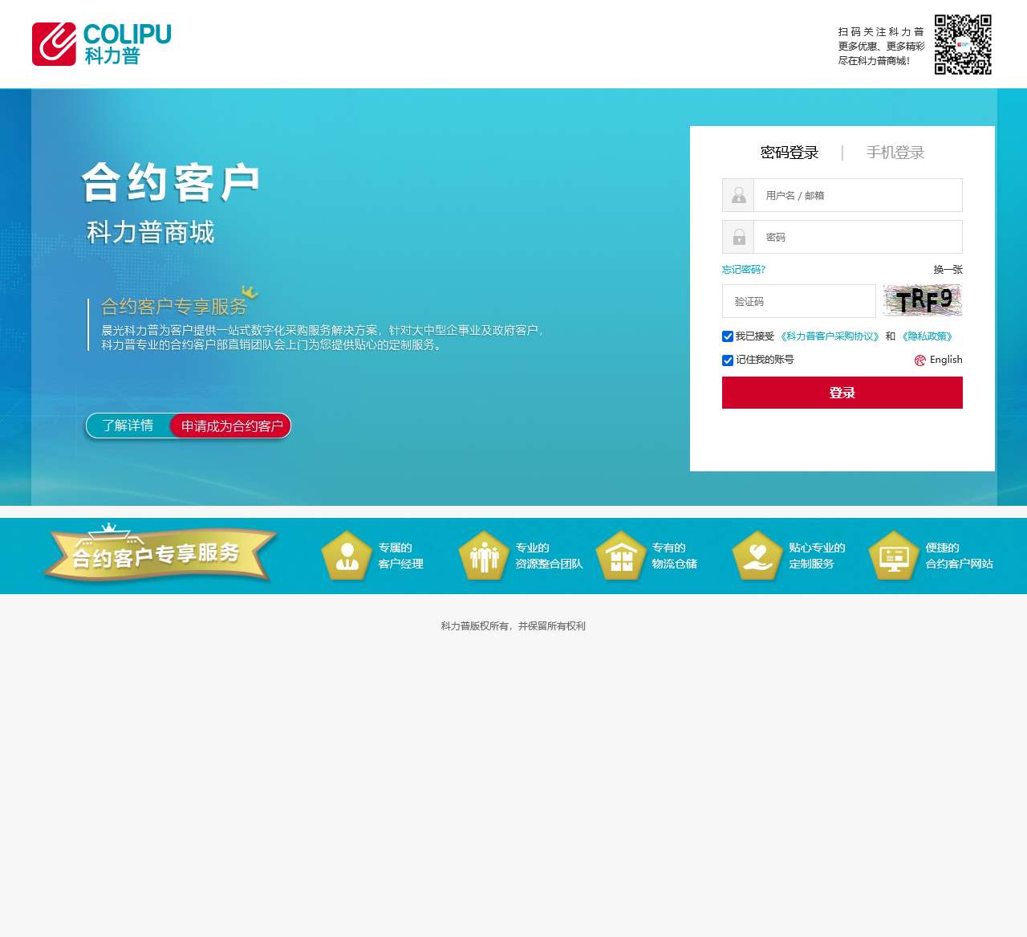1027x937 pixels.
Task: Click the 专有的 物流仓储 label
Action: point(674,556)
